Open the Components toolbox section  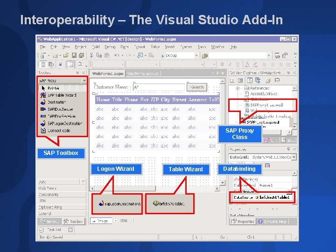(x=62, y=195)
